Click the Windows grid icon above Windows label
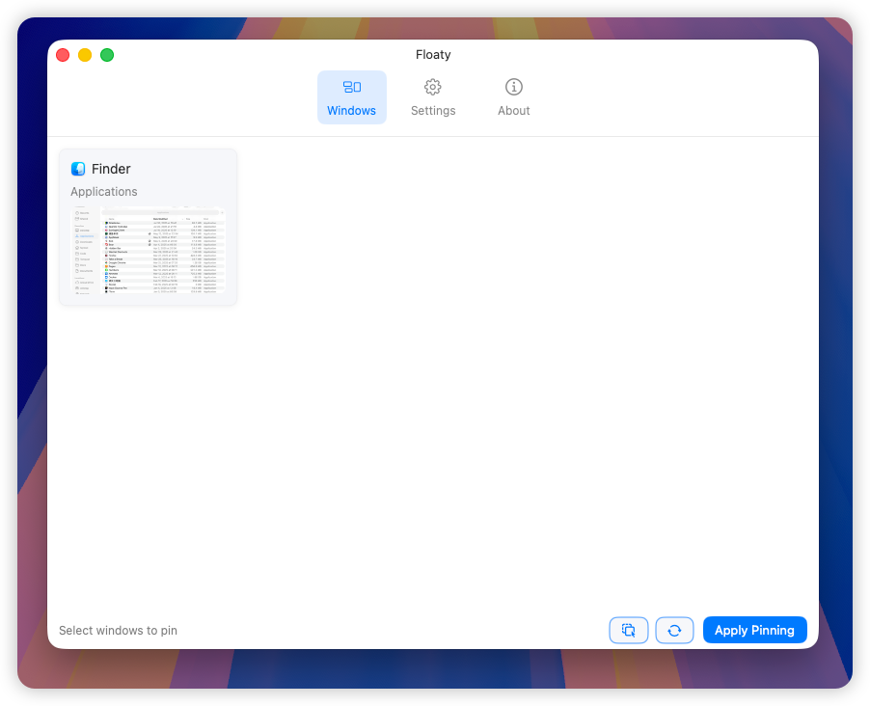Screen dimensions: 870x706 coord(351,87)
